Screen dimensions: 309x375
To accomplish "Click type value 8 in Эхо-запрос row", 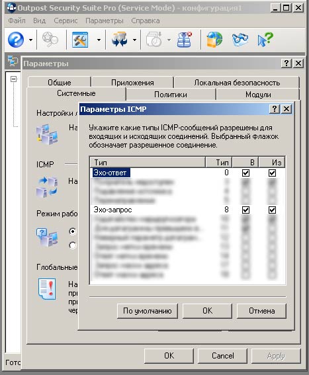I will point(226,210).
